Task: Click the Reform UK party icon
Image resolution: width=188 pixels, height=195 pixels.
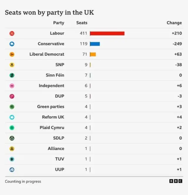Action: [12, 117]
